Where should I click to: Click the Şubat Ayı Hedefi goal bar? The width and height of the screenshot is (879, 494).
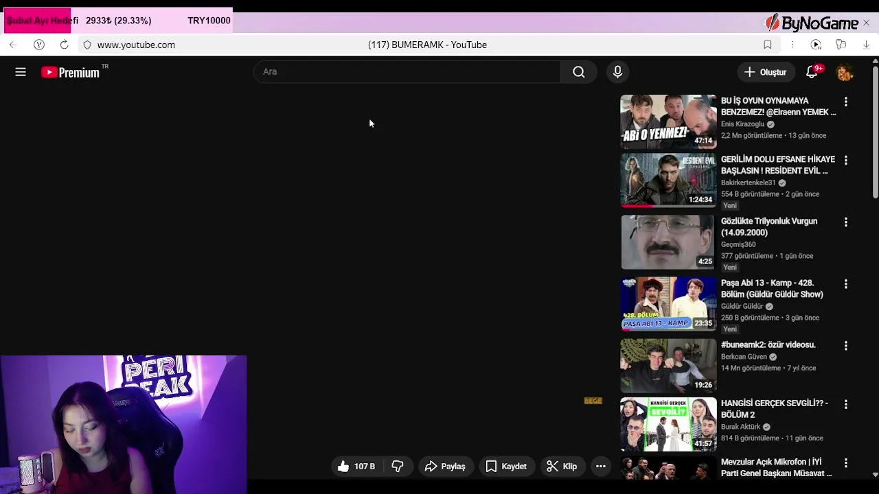118,21
